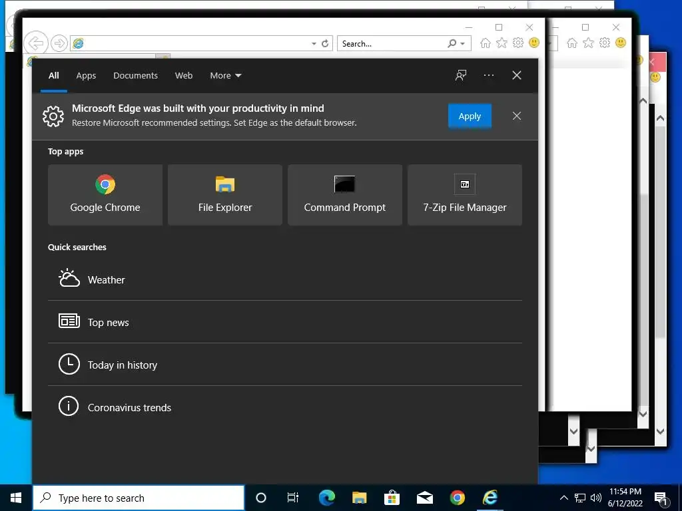Open Favorites star in front IE window
The width and height of the screenshot is (682, 511).
point(502,43)
